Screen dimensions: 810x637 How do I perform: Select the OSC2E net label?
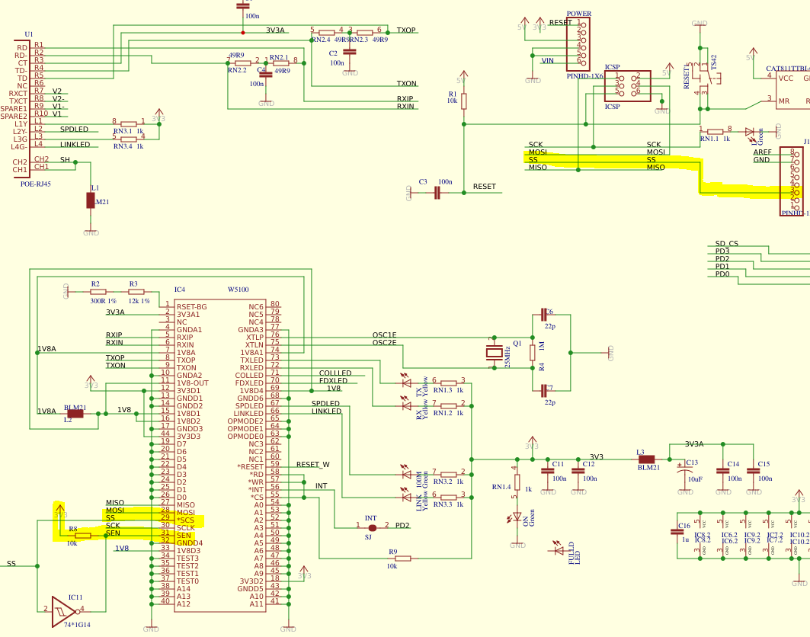point(385,343)
